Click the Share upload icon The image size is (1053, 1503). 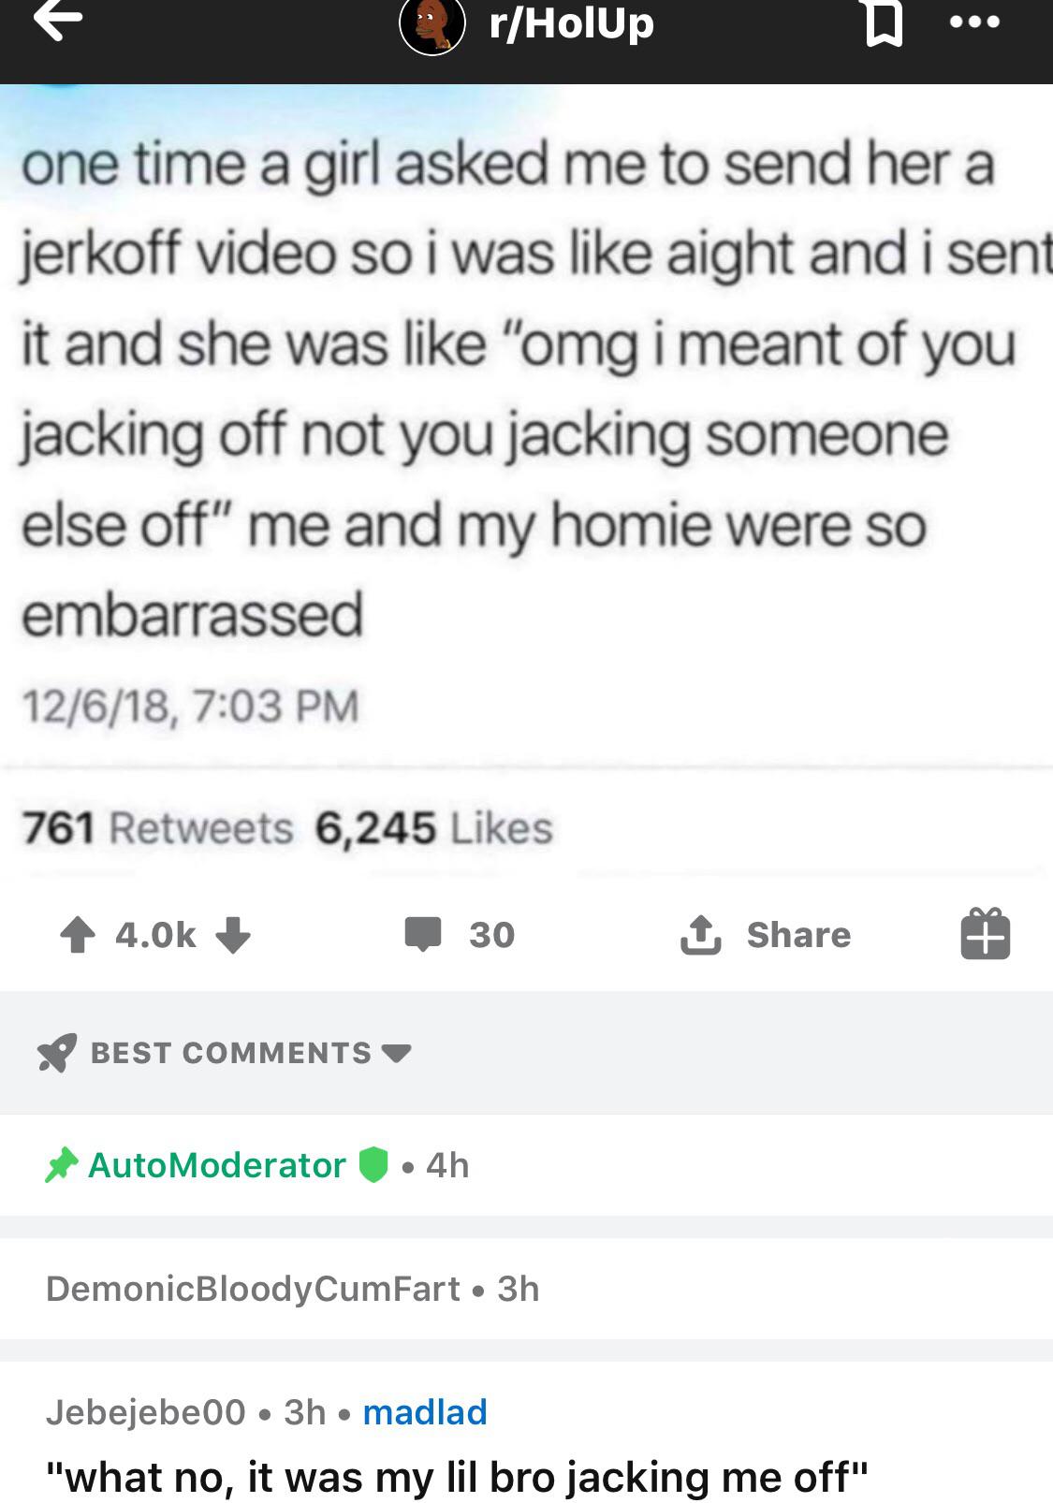701,934
